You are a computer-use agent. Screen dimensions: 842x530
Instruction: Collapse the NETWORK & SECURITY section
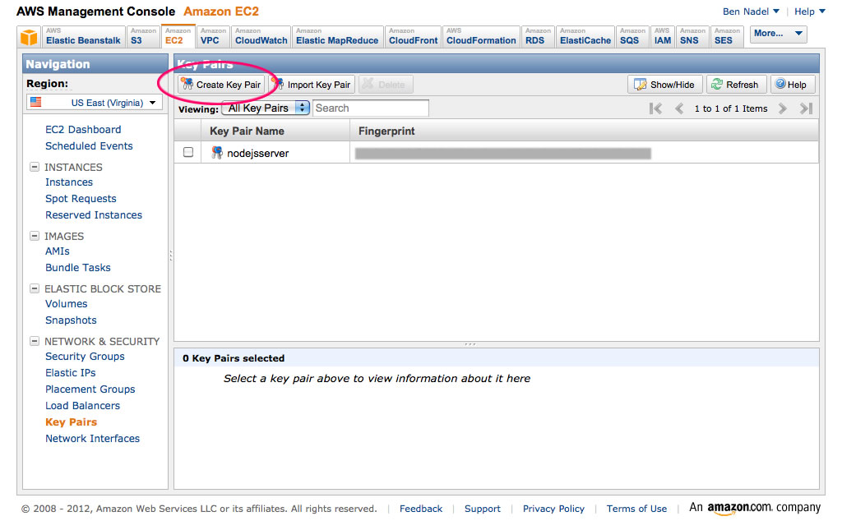[x=35, y=341]
